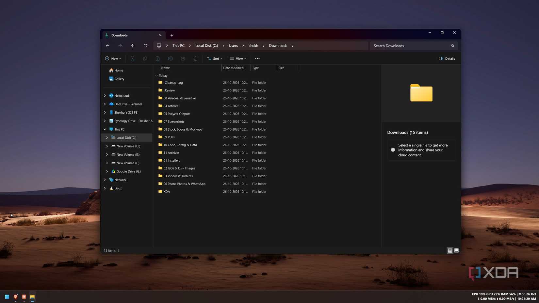
Task: Click Users in the breadcrumb path
Action: pos(233,46)
